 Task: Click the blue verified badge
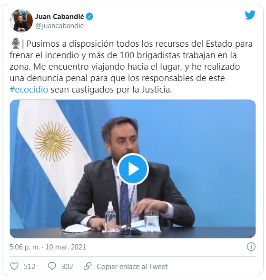pyautogui.click(x=89, y=17)
